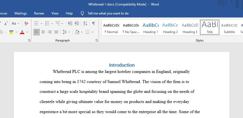The width and height of the screenshot is (243, 118).
Task: Apply Shading paint bucket
Action: tap(77, 32)
